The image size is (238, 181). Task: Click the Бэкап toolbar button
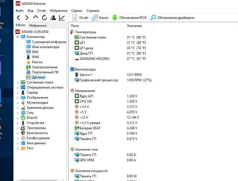[x=100, y=18]
